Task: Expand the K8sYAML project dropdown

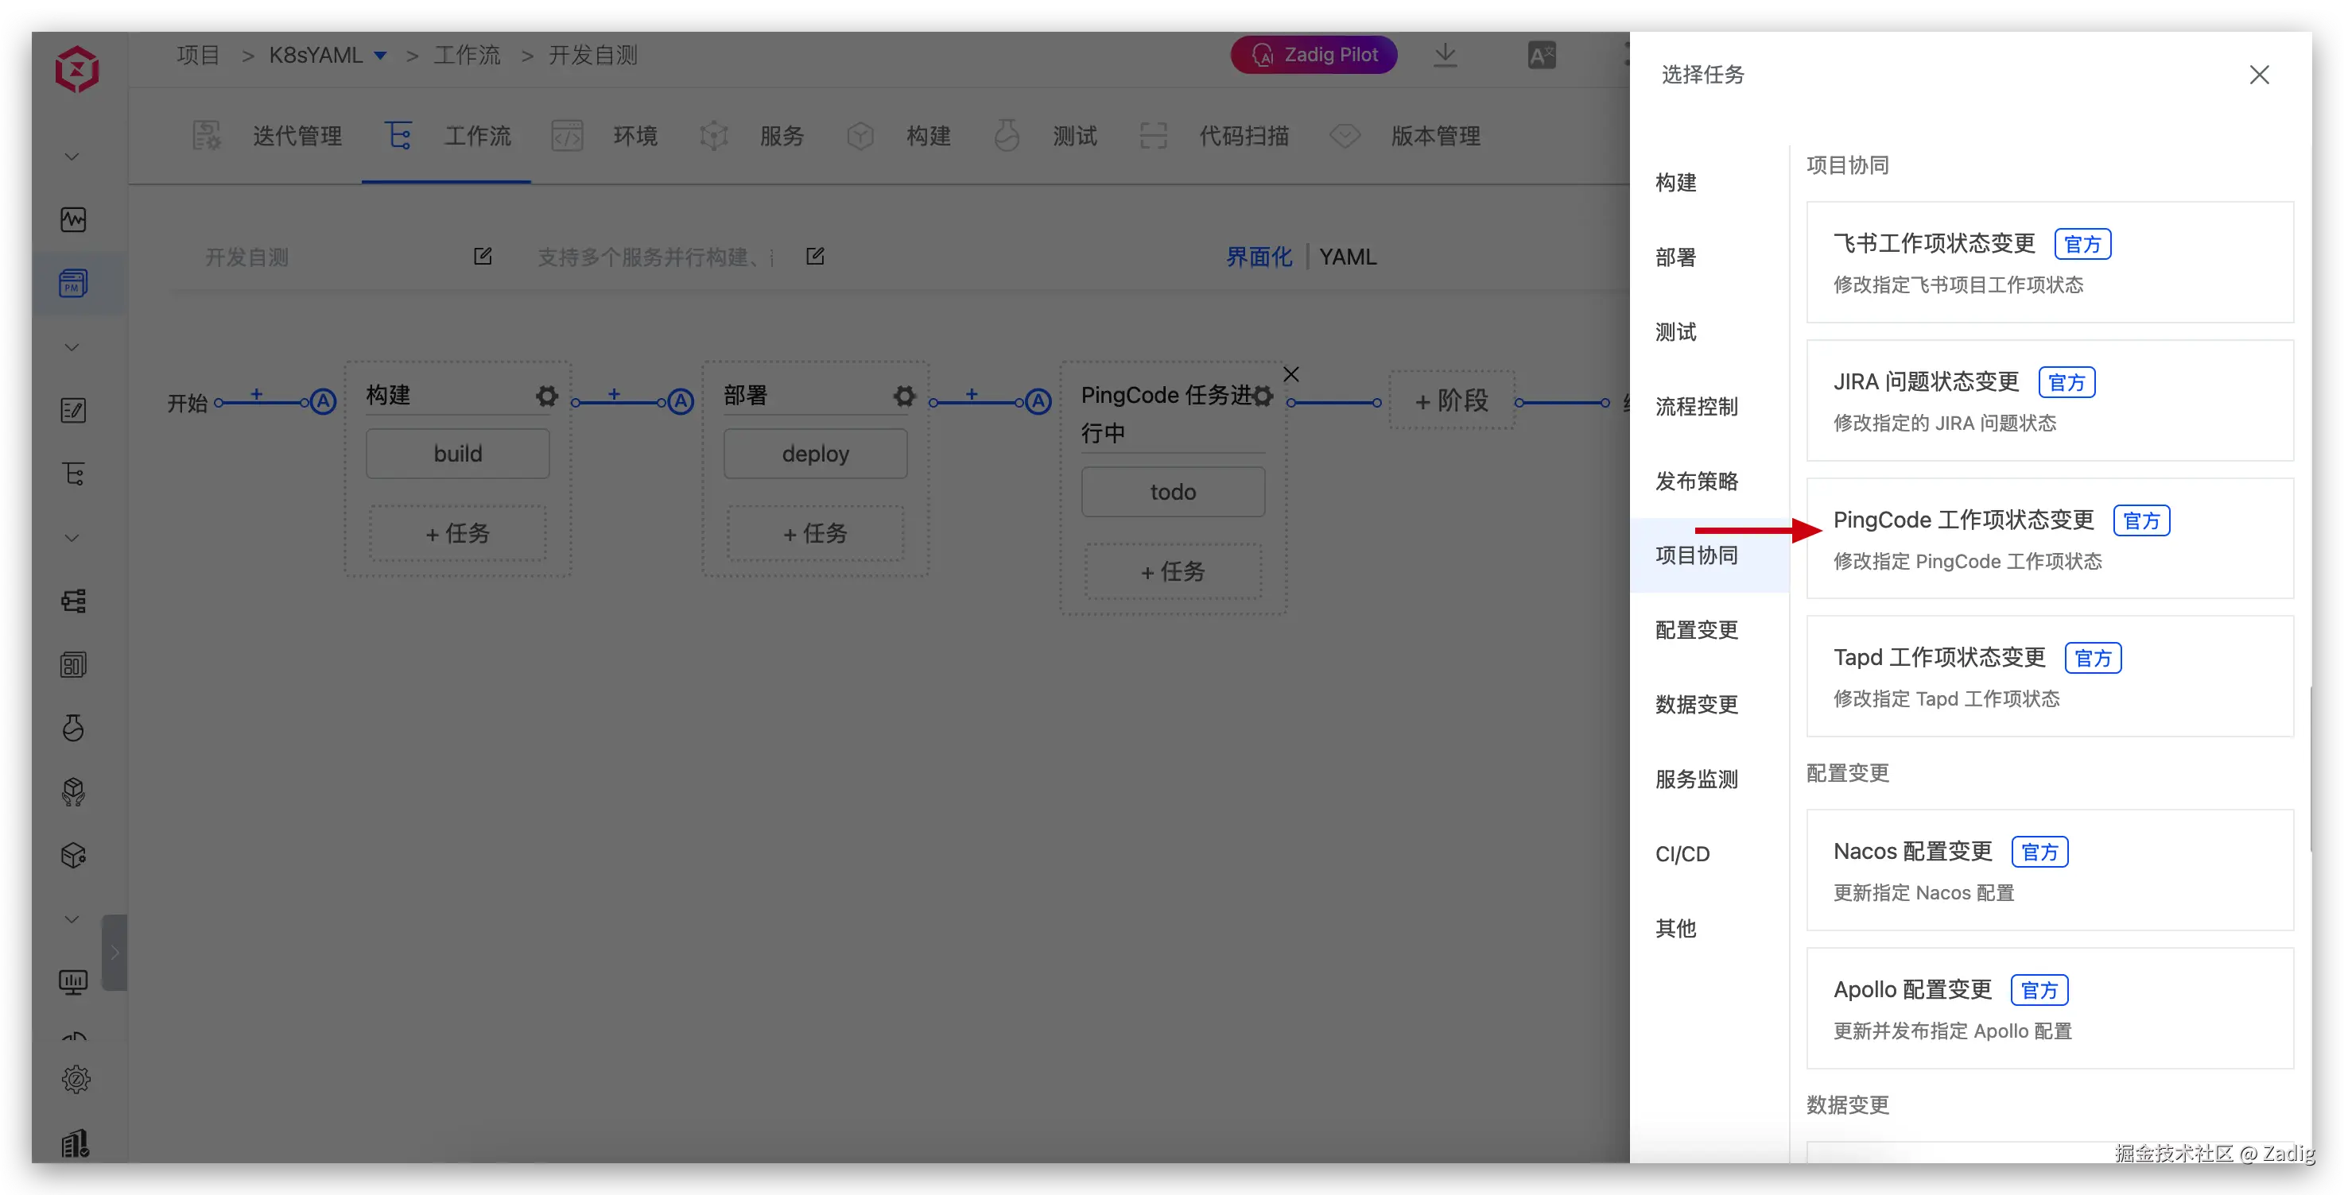Action: 380,56
